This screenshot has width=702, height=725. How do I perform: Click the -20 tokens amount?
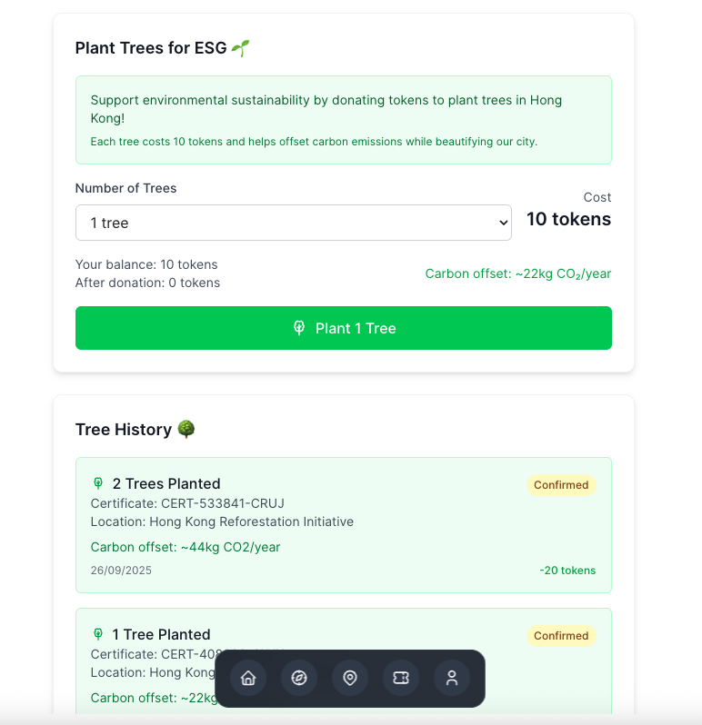pyautogui.click(x=567, y=571)
